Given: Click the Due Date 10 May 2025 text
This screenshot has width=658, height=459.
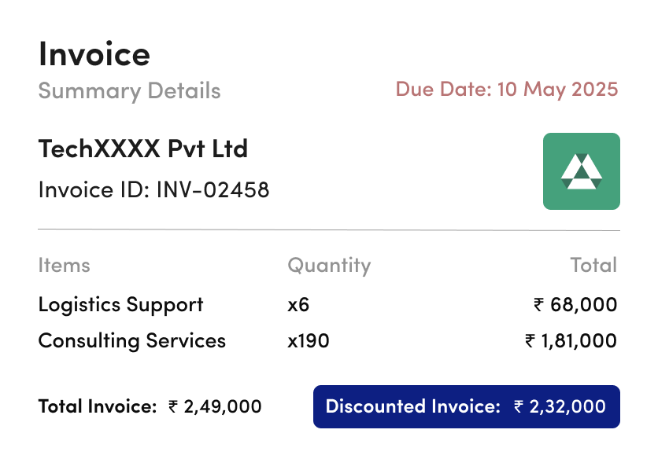Looking at the screenshot, I should (x=507, y=90).
